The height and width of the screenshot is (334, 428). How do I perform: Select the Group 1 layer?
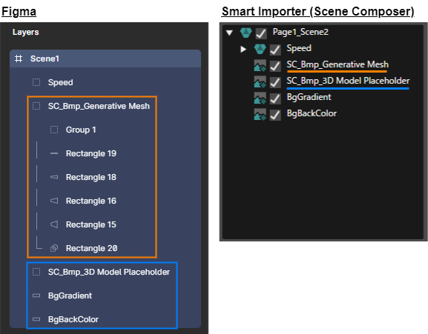coord(81,130)
